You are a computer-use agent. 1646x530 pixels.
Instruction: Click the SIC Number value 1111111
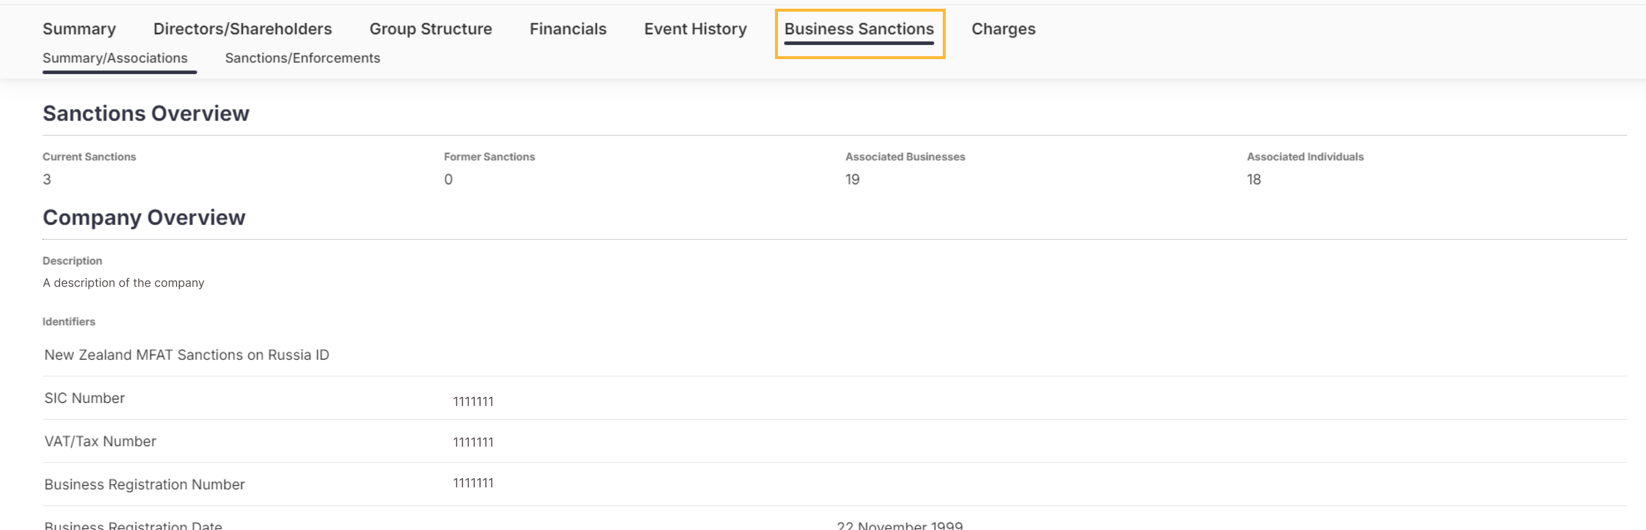(473, 402)
